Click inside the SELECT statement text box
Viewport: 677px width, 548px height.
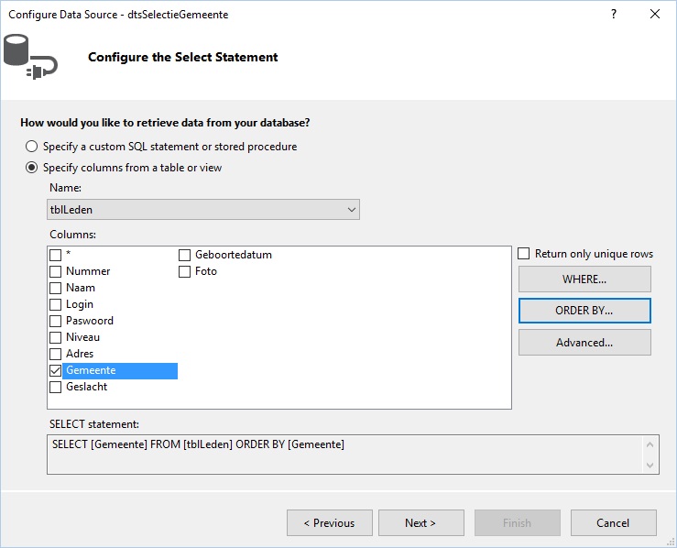[344, 455]
